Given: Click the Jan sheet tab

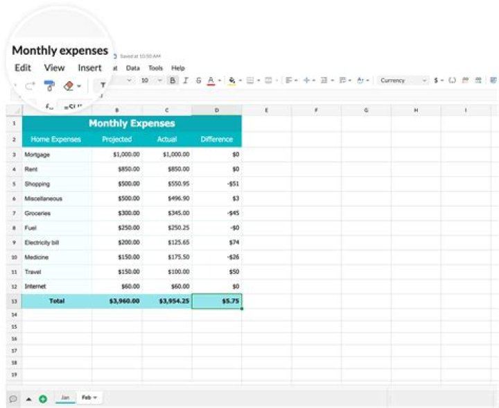Looking at the screenshot, I should 65,398.
